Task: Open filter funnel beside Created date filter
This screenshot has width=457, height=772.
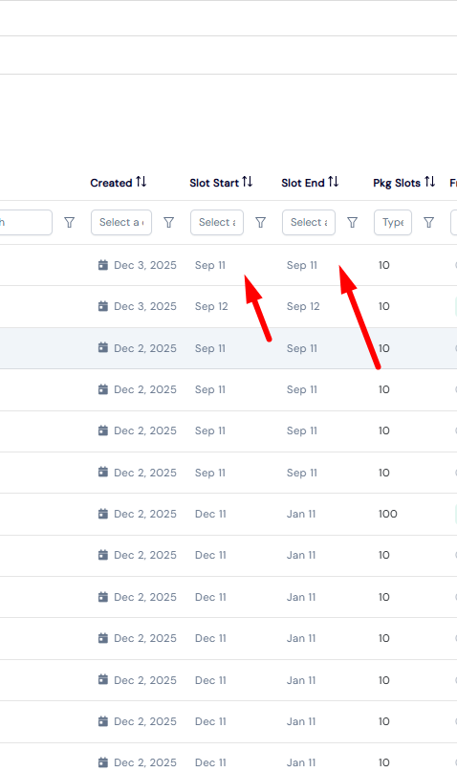Action: pos(168,223)
